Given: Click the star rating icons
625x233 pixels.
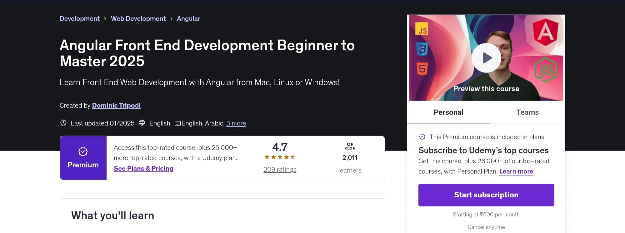Looking at the screenshot, I should pyautogui.click(x=280, y=157).
